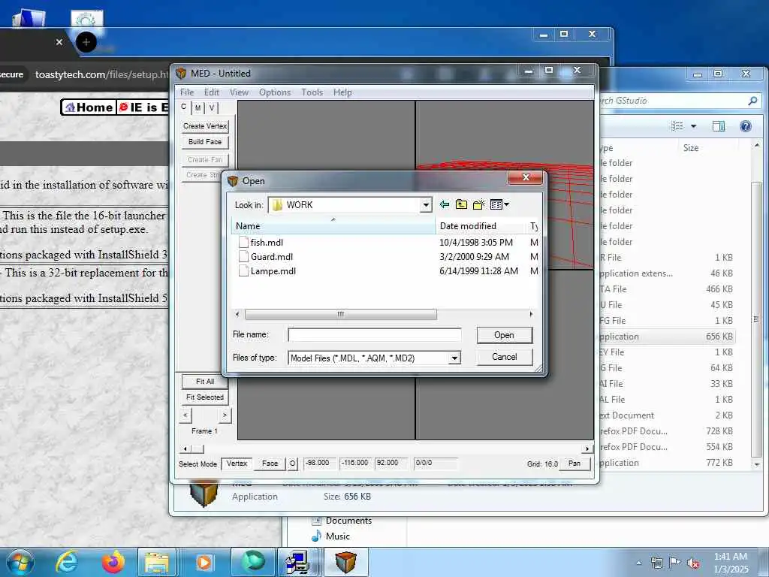This screenshot has width=769, height=577.
Task: Select Lampe.mdl file
Action: click(x=273, y=270)
